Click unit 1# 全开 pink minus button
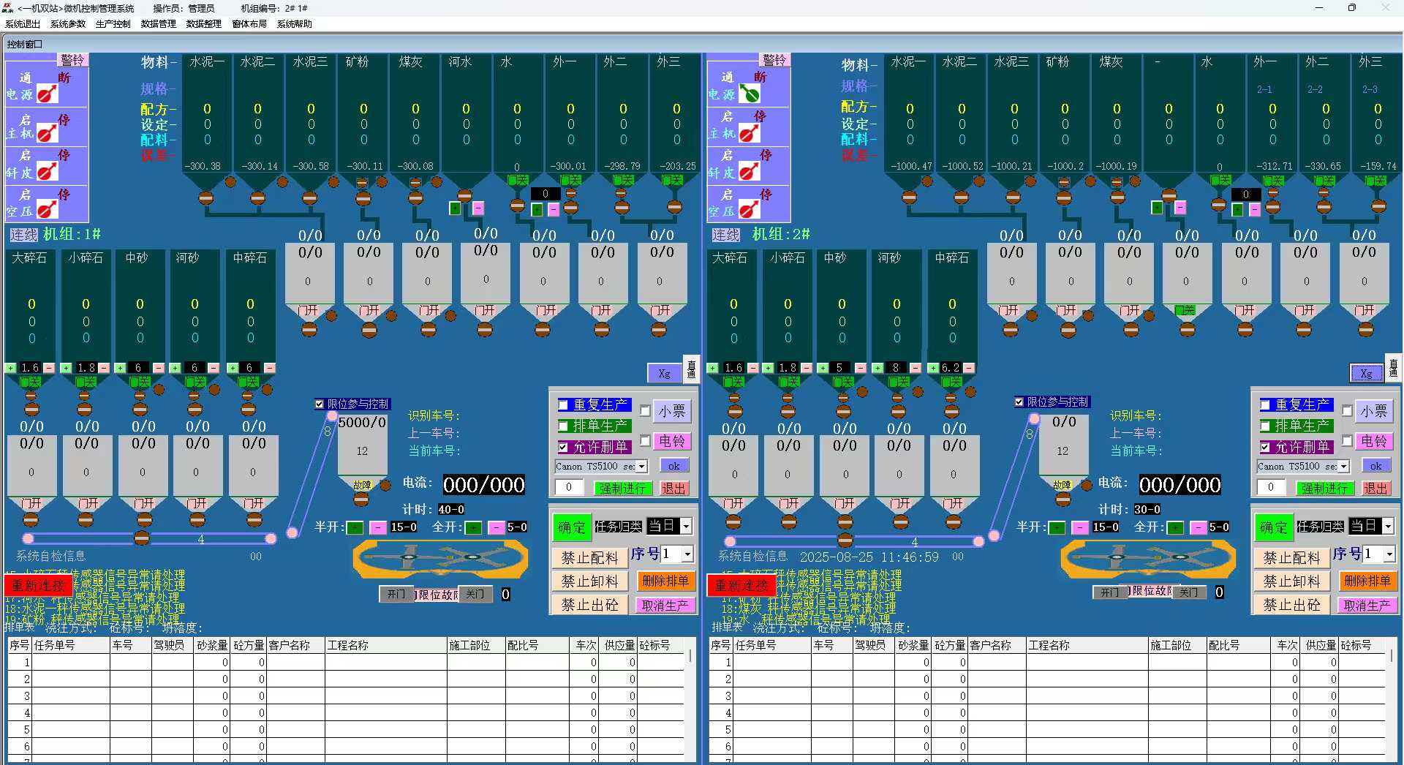This screenshot has height=765, width=1404. pyautogui.click(x=497, y=527)
